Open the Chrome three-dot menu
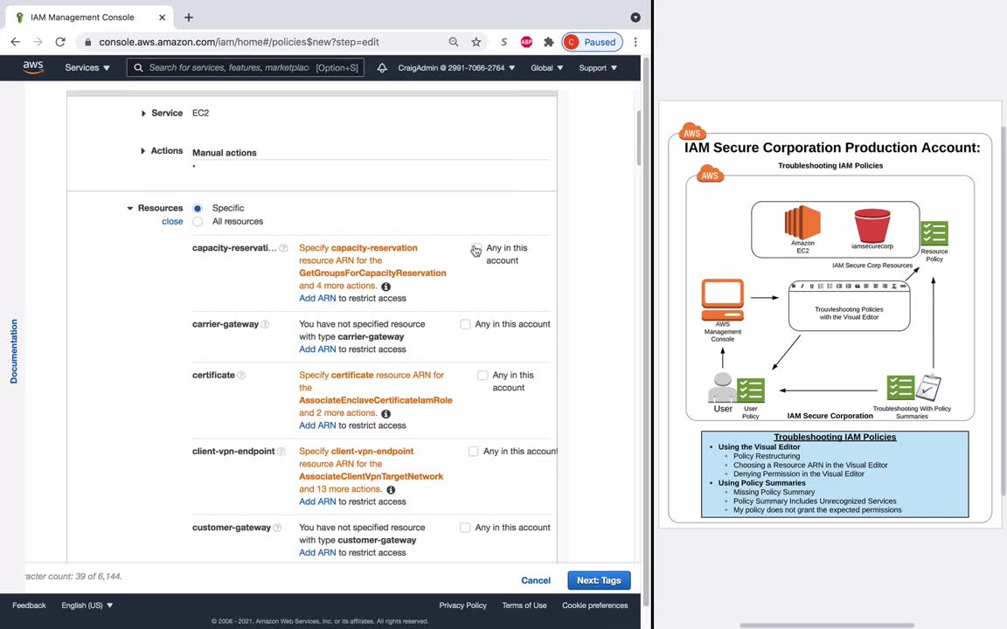 (635, 42)
